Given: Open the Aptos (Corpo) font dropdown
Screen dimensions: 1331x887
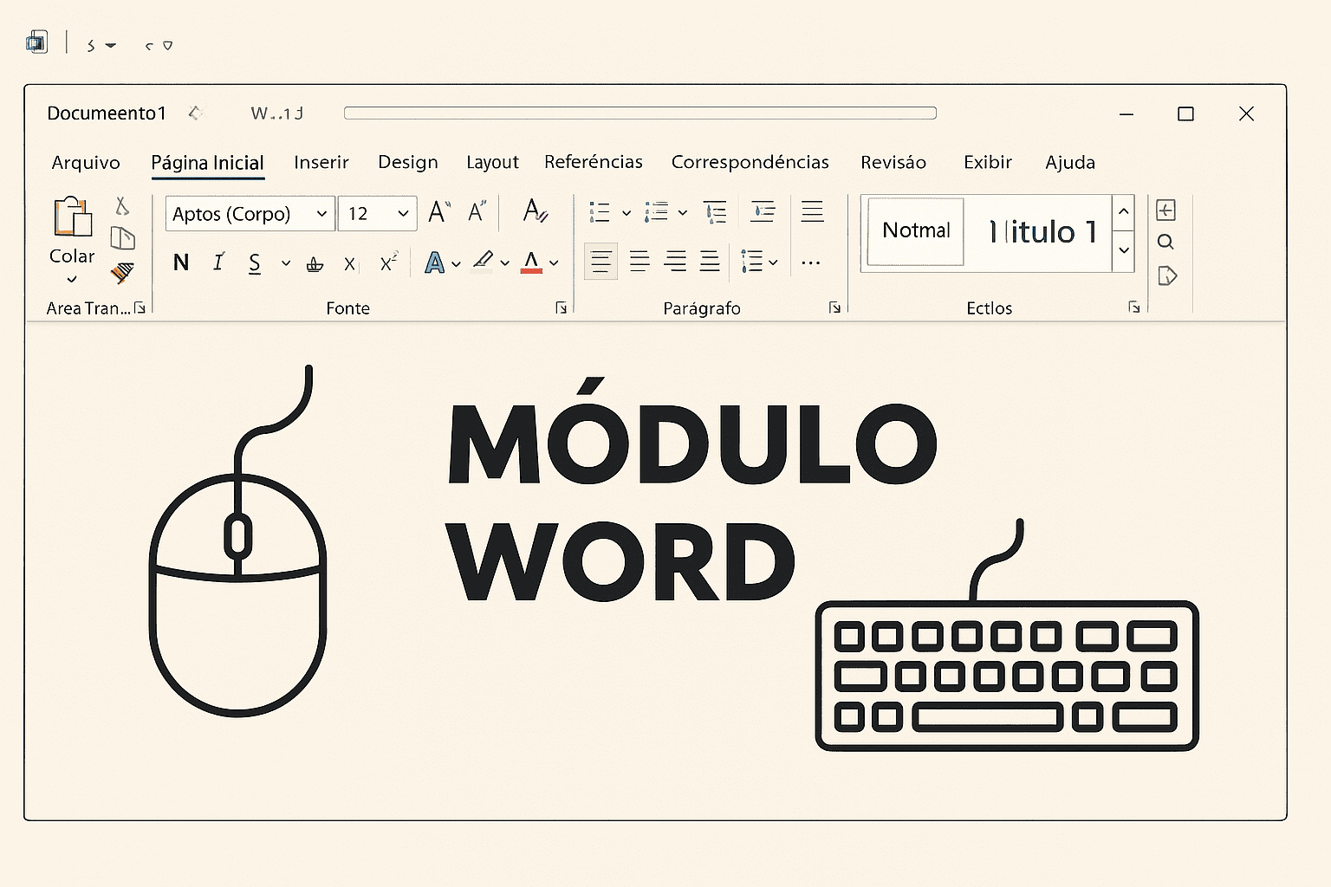Looking at the screenshot, I should (321, 214).
